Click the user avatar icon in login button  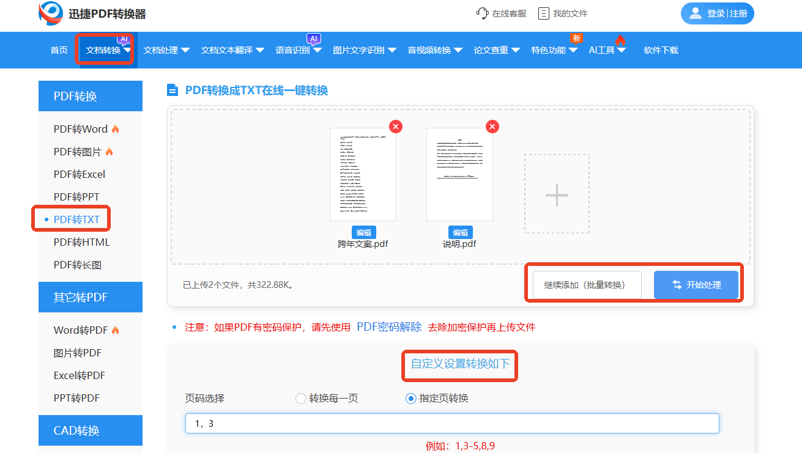coord(695,13)
